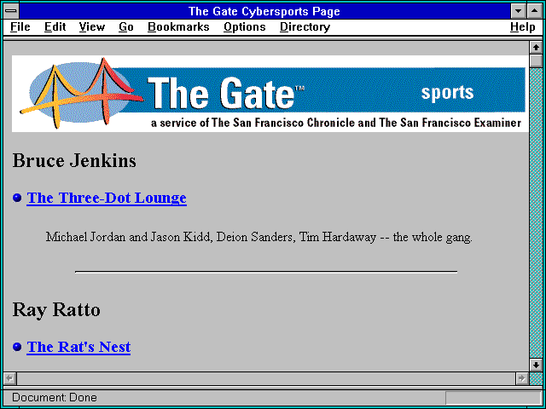
Task: Open the View menu
Action: 92,26
